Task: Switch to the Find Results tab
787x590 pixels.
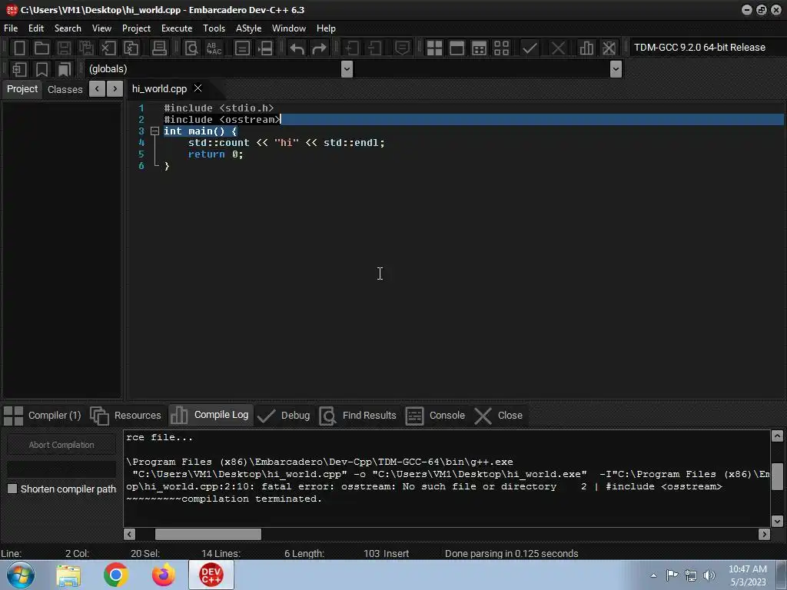Action: click(x=358, y=416)
